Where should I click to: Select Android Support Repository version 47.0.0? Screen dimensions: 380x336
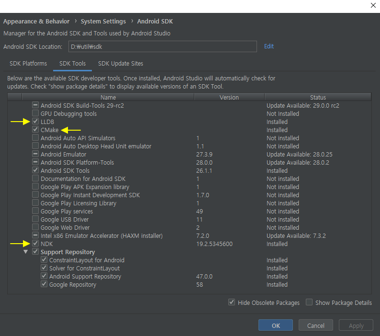[204, 276]
